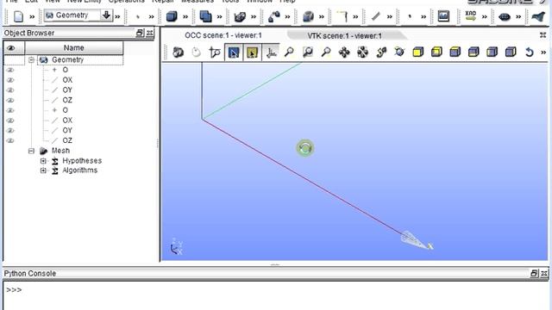Click the Python Console prompt input area
The image size is (552, 310).
[276, 295]
